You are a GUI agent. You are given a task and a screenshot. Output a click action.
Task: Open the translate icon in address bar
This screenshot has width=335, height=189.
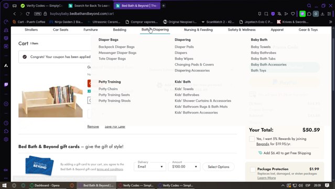(279, 14)
